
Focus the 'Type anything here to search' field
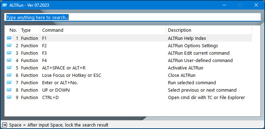(132, 17)
